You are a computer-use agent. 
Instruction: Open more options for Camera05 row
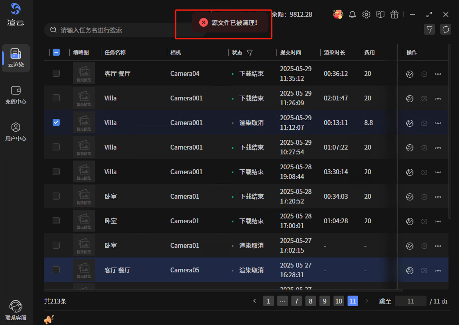click(437, 271)
